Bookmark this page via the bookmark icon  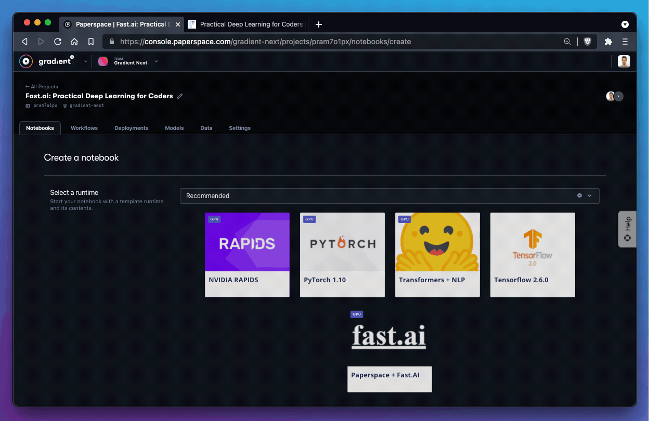(x=91, y=42)
